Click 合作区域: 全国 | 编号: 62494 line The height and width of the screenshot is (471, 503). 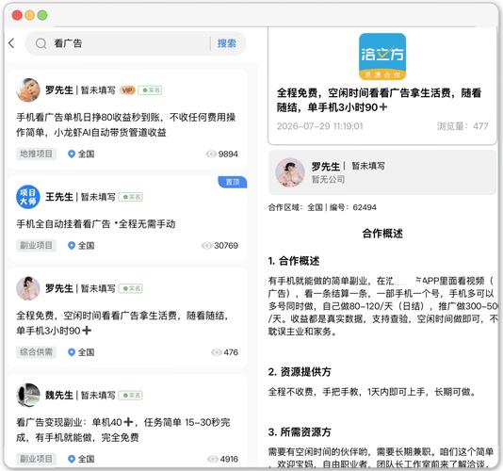click(322, 207)
